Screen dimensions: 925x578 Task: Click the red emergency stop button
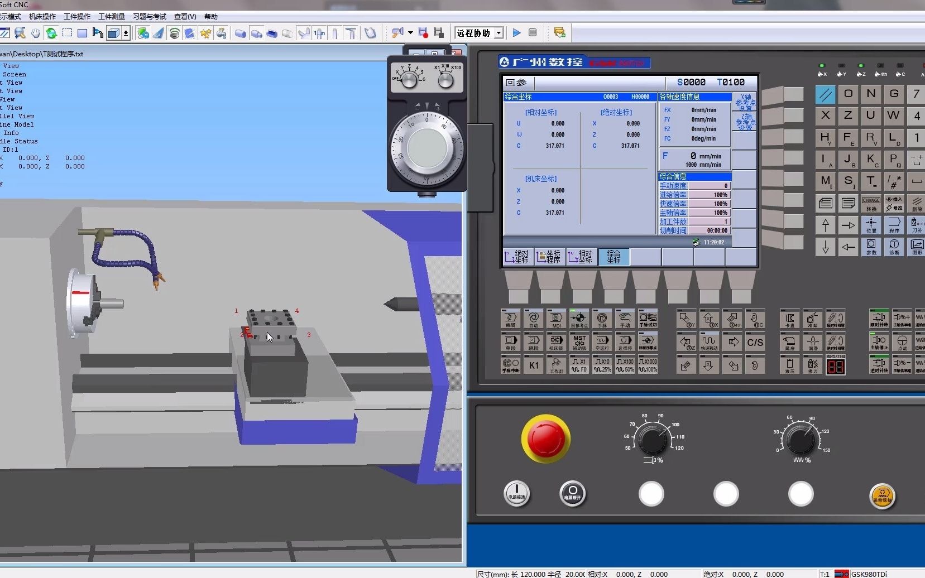545,438
